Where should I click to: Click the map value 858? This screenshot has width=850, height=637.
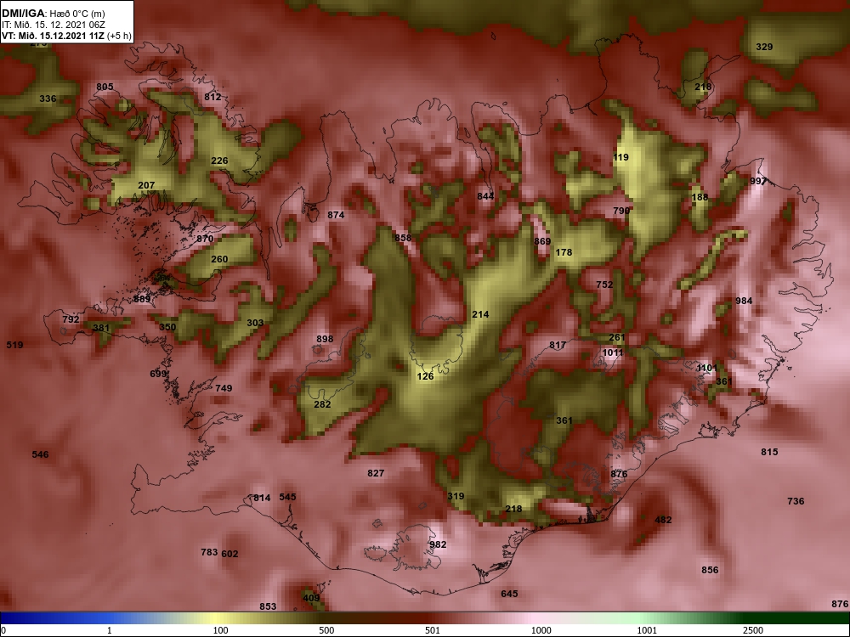[403, 238]
